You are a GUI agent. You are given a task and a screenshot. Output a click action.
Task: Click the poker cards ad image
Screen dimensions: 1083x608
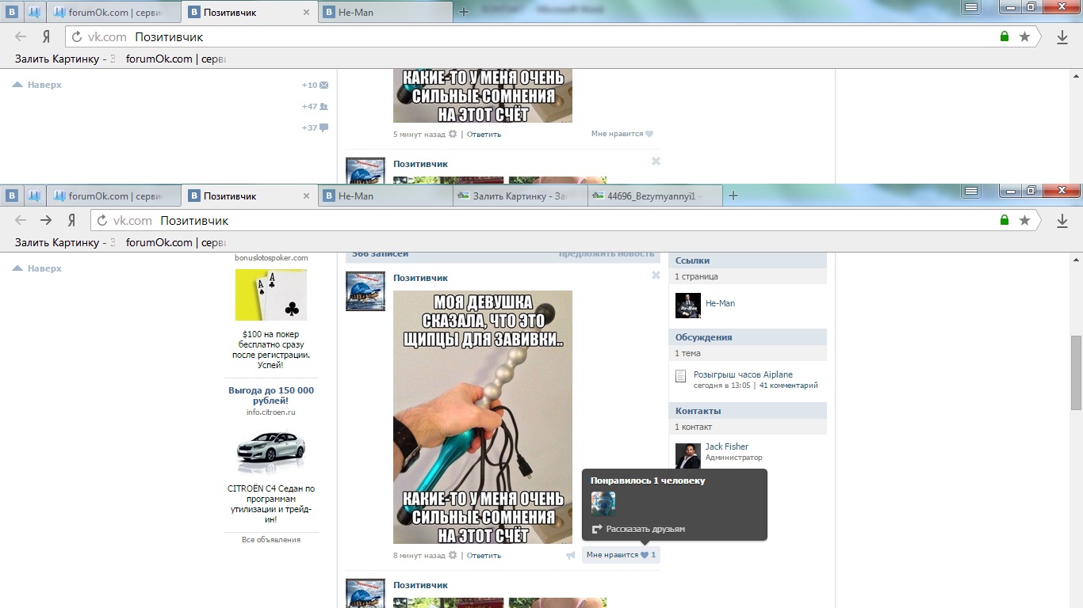pos(271,295)
